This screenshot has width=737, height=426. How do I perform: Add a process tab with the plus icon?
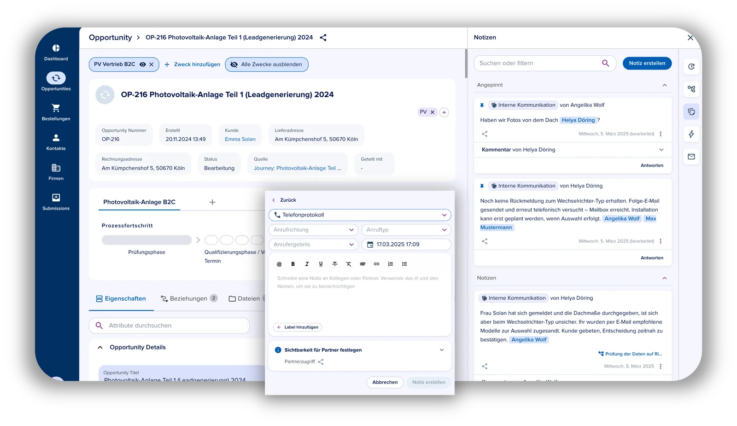pyautogui.click(x=212, y=202)
